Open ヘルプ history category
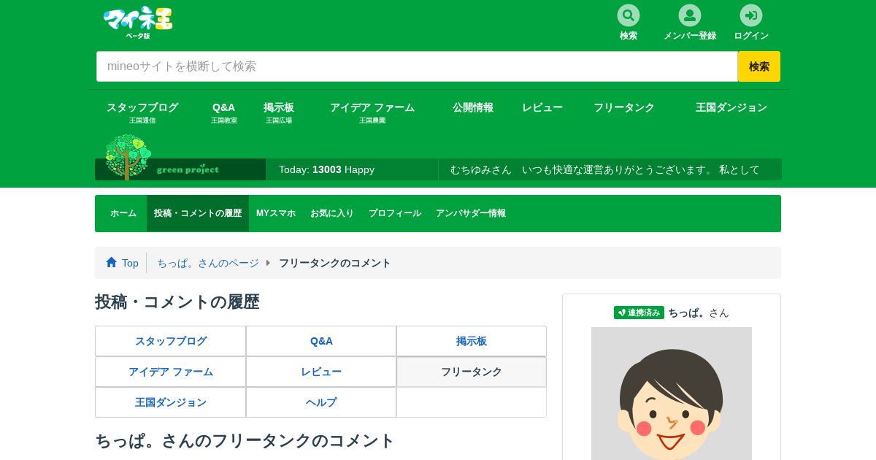This screenshot has width=876, height=460. [321, 402]
